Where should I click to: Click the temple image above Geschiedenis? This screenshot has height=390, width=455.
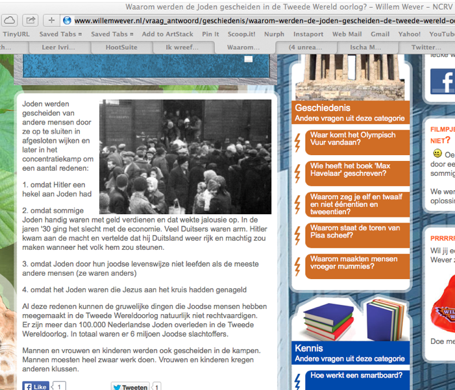pos(350,77)
